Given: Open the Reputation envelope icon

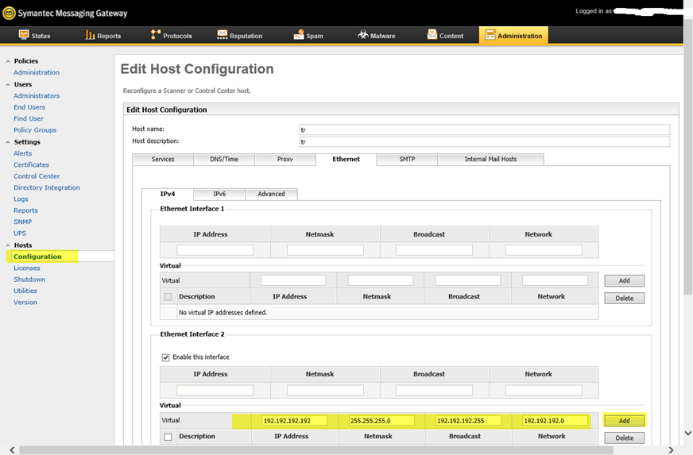Looking at the screenshot, I should click(222, 35).
